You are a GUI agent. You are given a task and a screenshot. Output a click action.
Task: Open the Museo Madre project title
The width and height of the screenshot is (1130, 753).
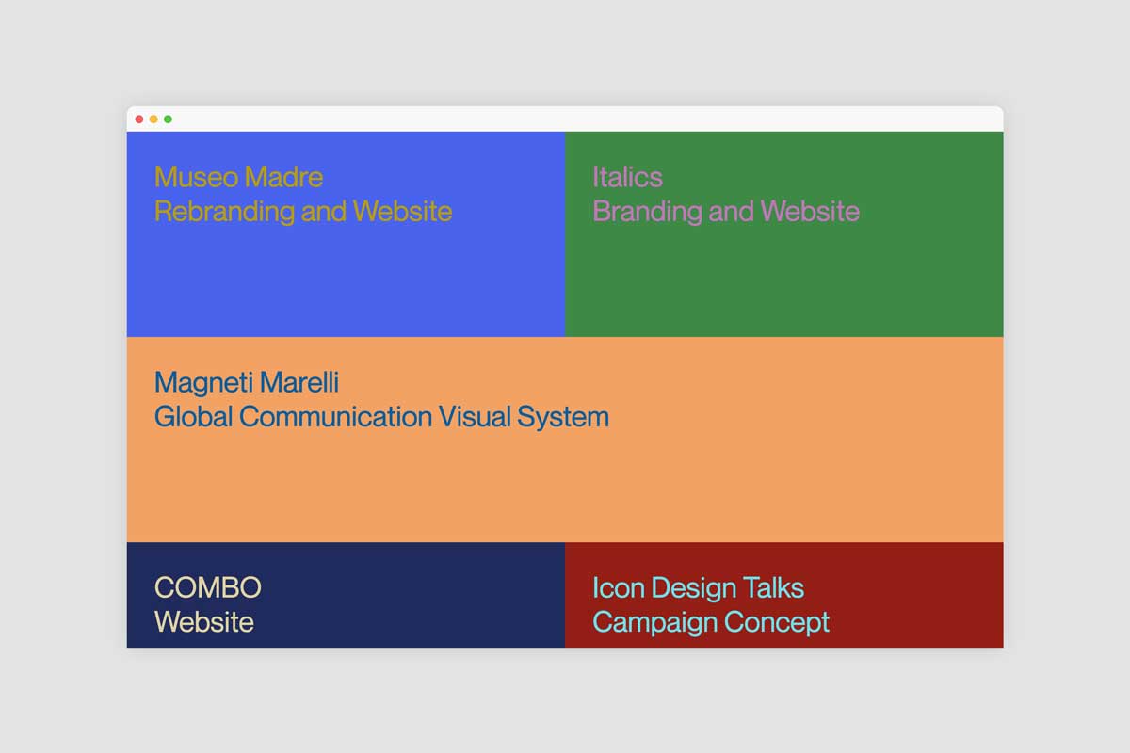pos(238,177)
